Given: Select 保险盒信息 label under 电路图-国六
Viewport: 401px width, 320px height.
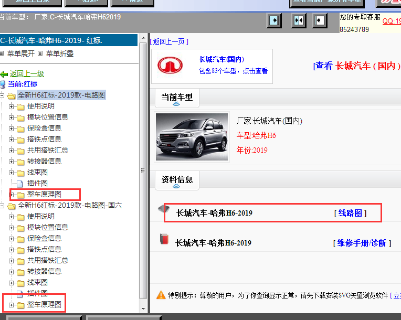Looking at the screenshot, I should (44, 238).
